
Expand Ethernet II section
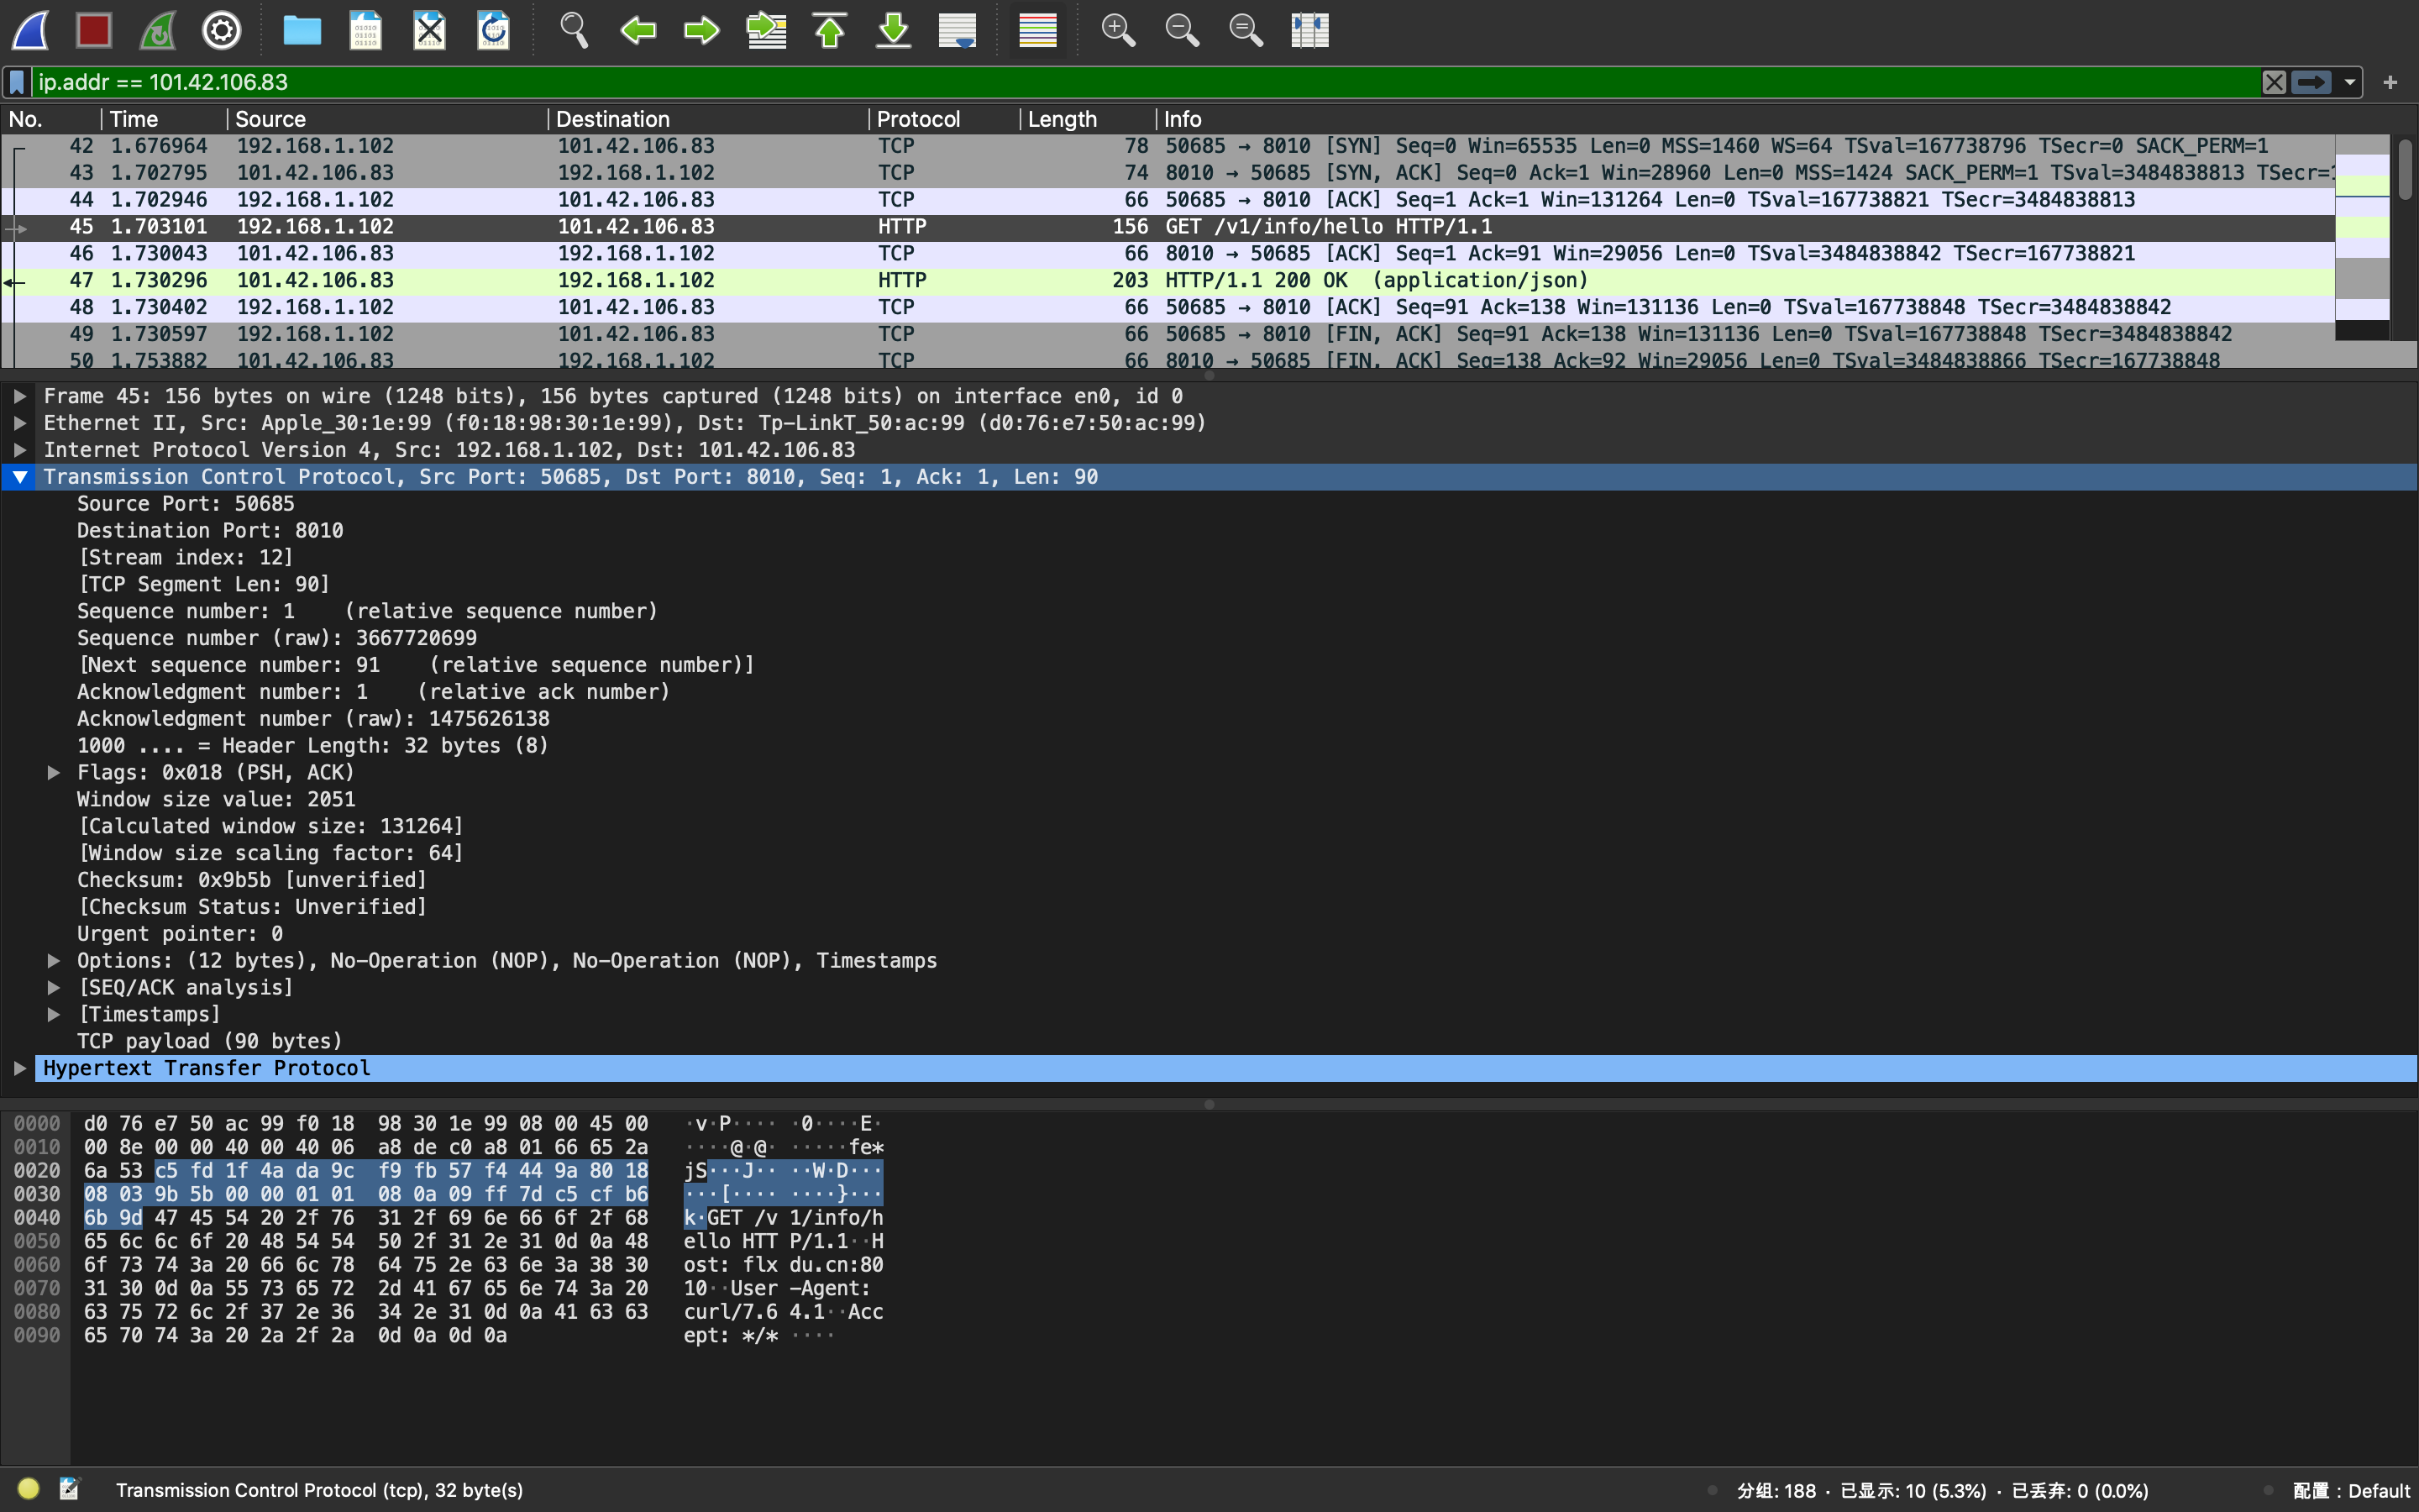(x=20, y=424)
